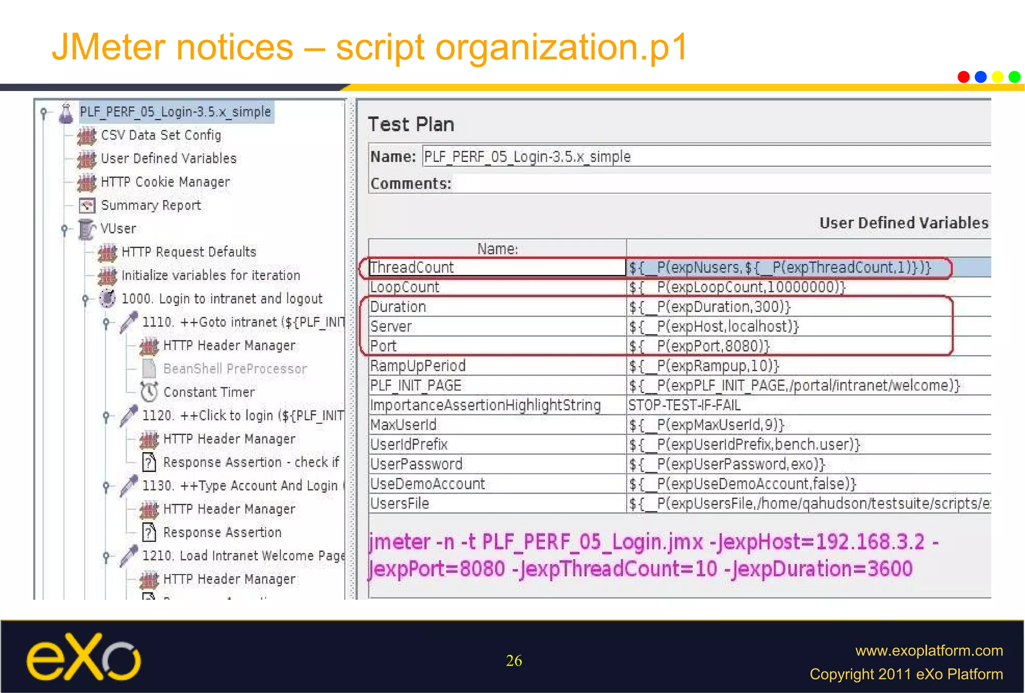Image resolution: width=1025 pixels, height=693 pixels.
Task: Collapse the 1000. Login to intranet node
Action: tap(85, 299)
